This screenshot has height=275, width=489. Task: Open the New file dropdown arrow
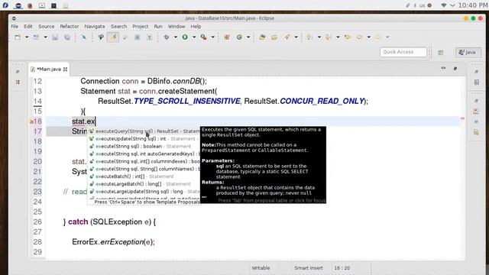(x=27, y=37)
